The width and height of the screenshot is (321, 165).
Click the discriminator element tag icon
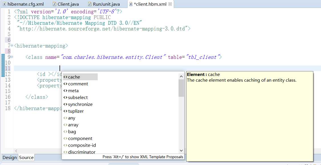click(x=65, y=152)
